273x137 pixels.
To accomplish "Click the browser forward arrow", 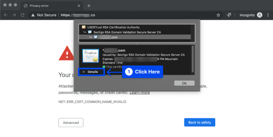I will [14, 15].
